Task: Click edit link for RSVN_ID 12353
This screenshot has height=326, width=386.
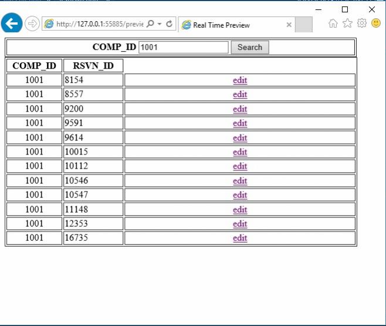Action: coord(240,224)
